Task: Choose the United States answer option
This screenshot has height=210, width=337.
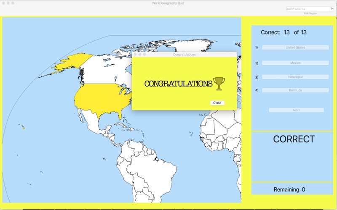Action: coord(295,47)
